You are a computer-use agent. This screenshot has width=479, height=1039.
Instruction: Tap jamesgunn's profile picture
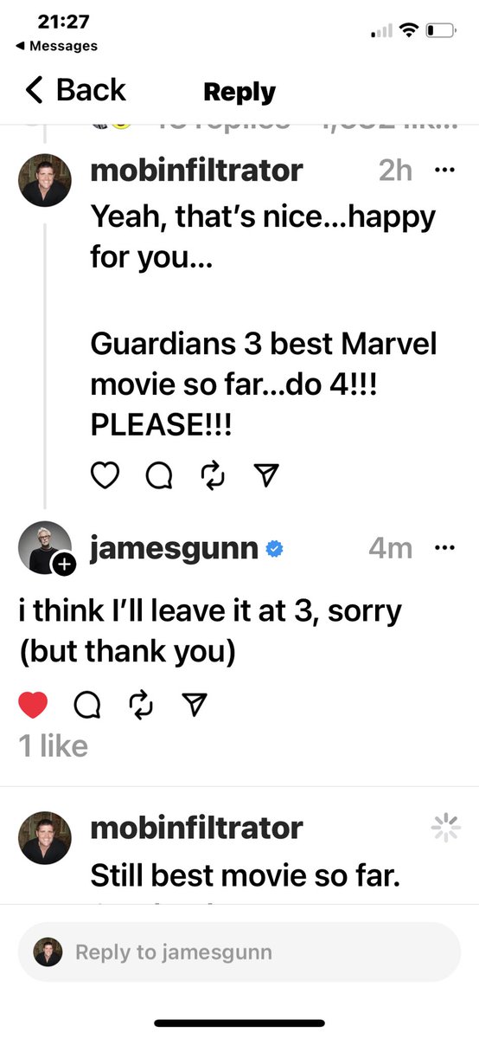[x=45, y=548]
